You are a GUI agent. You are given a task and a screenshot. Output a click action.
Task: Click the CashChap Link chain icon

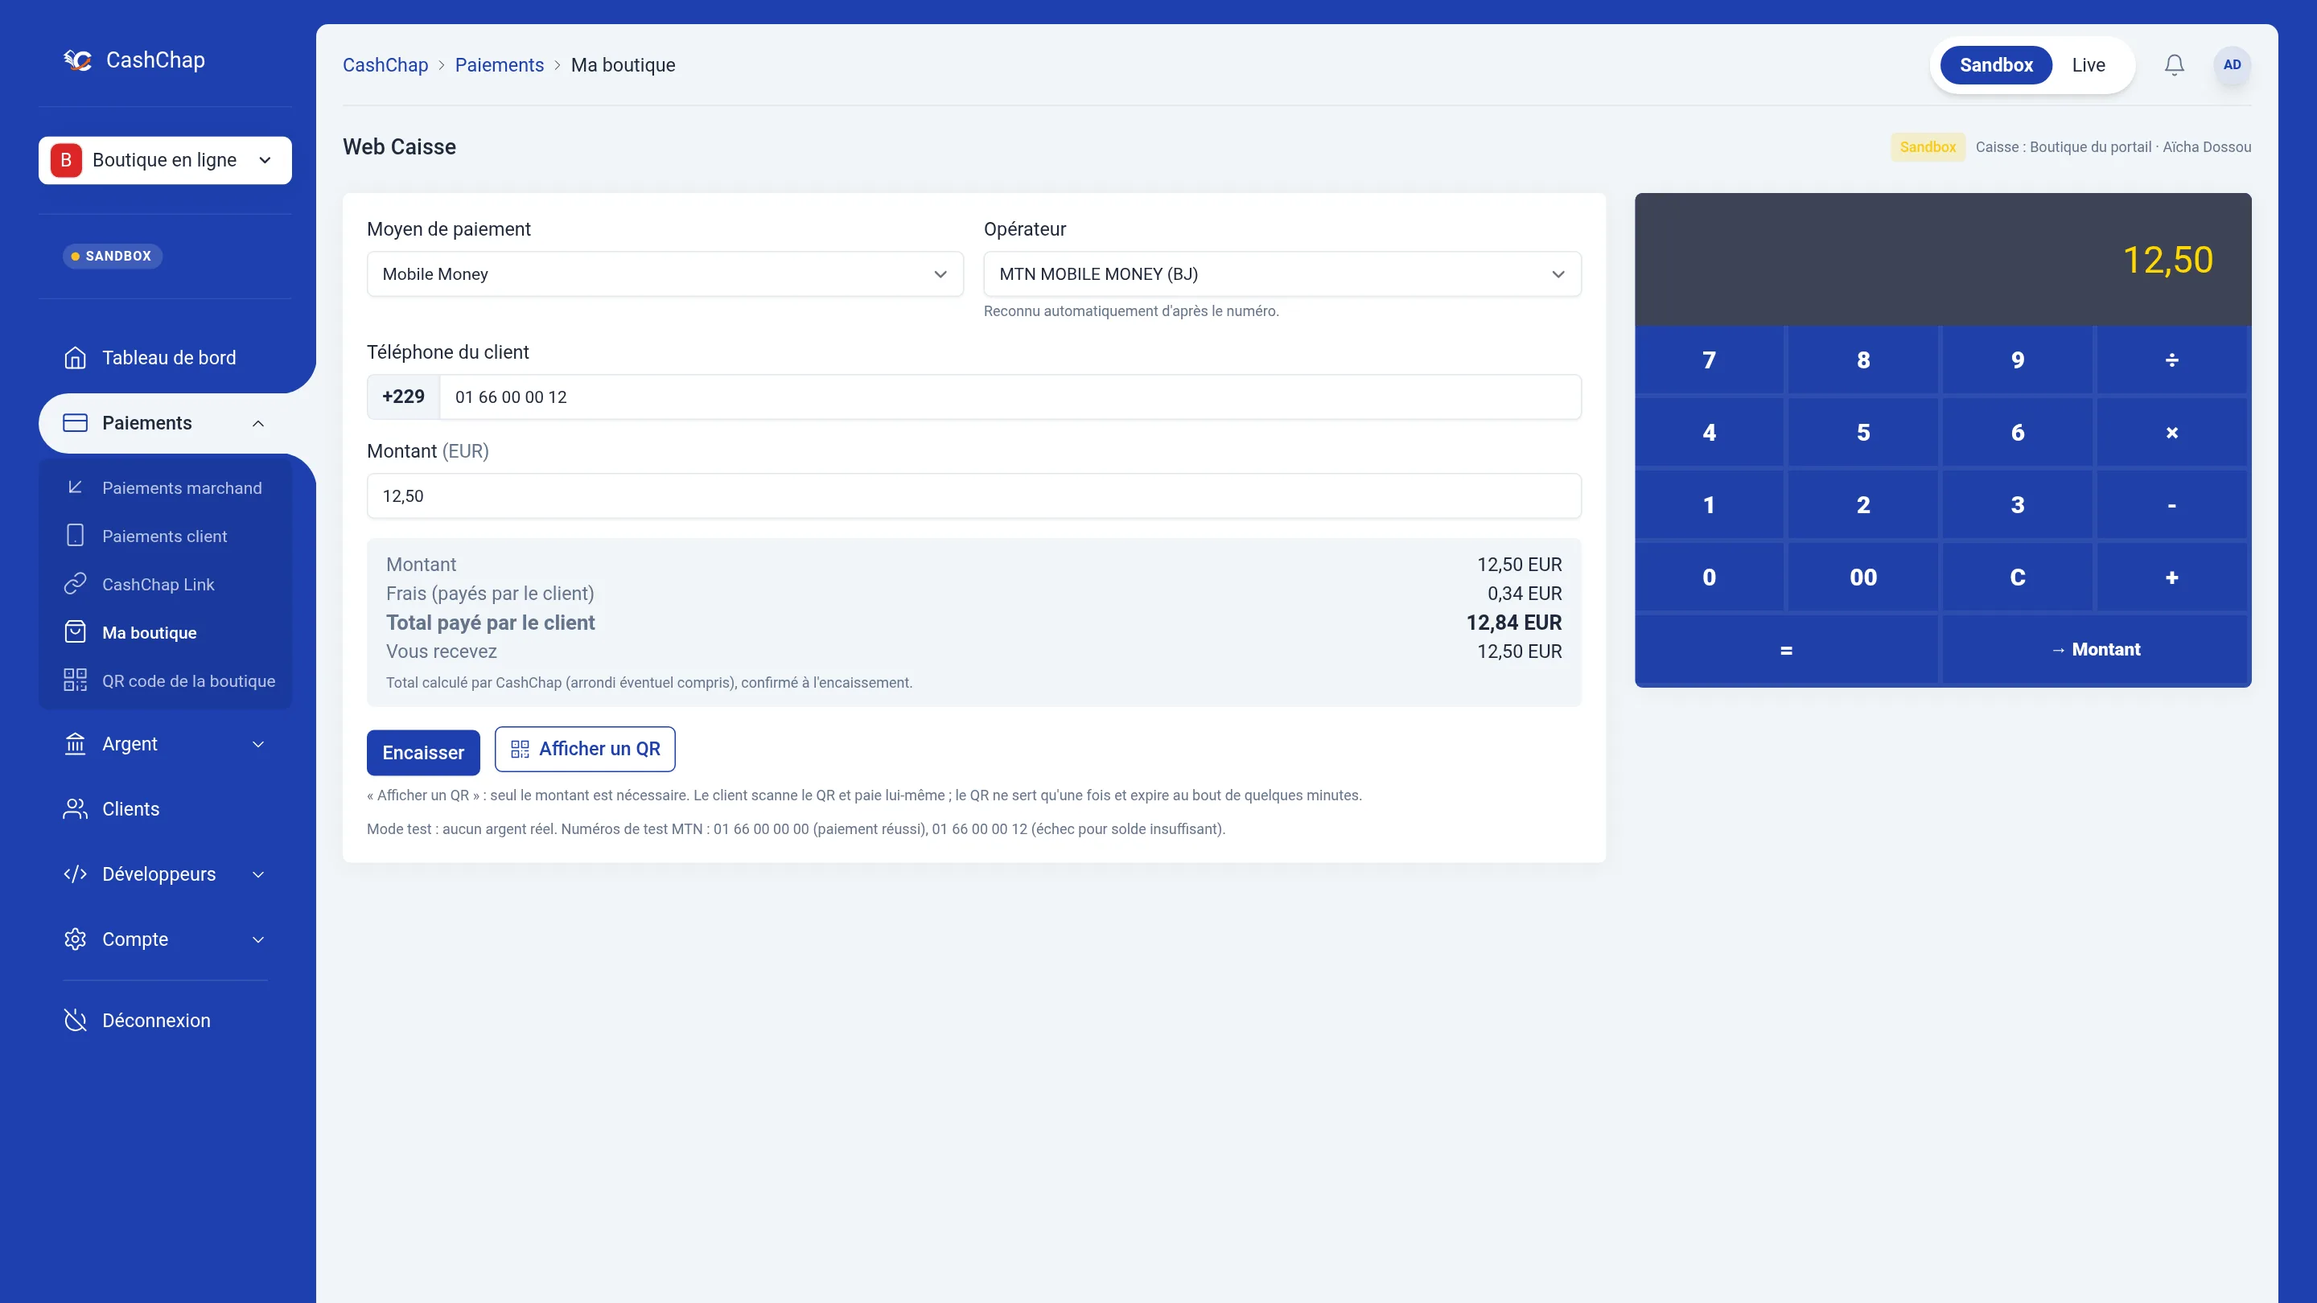[x=76, y=585]
